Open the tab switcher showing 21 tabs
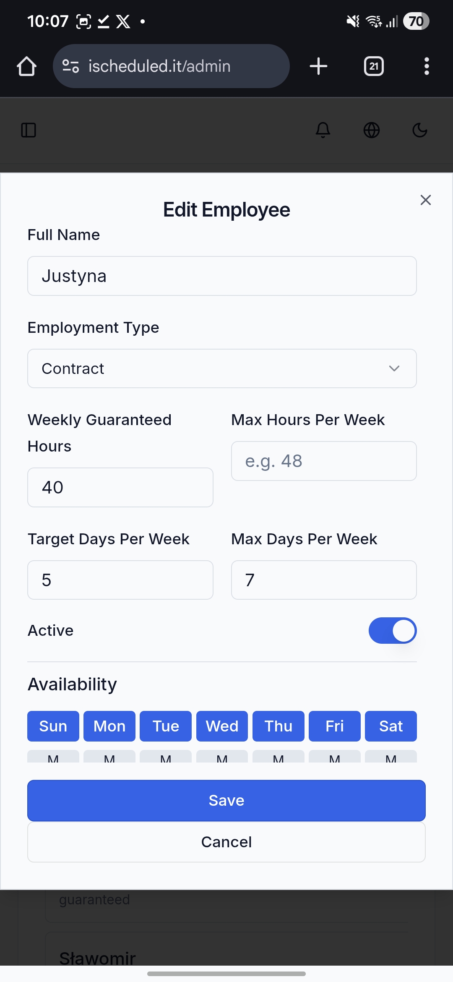Image resolution: width=453 pixels, height=982 pixels. point(374,66)
